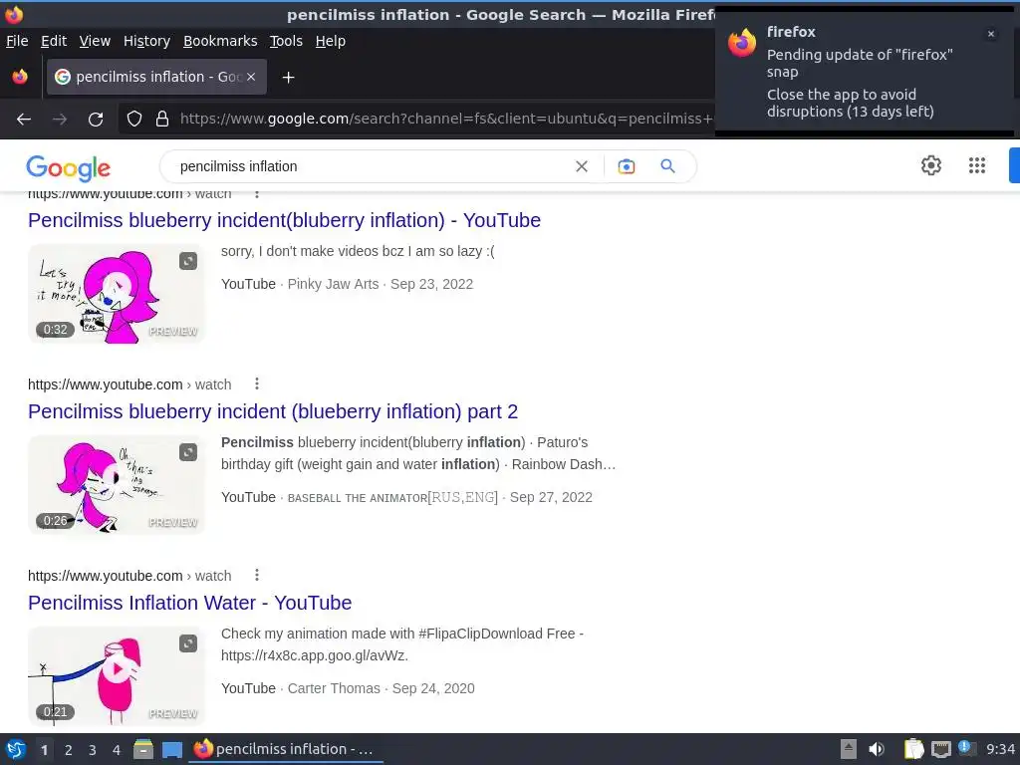
Task: Open options for first YouTube result
Action: (x=257, y=194)
